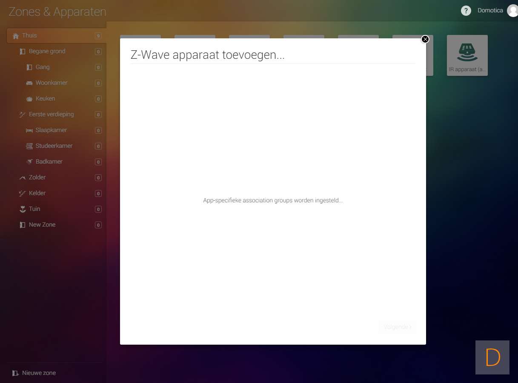Open the Kelder zone
The height and width of the screenshot is (383, 518).
click(x=37, y=193)
